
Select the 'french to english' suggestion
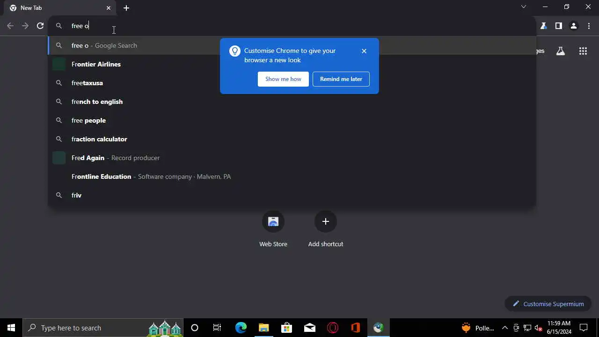[x=292, y=102]
